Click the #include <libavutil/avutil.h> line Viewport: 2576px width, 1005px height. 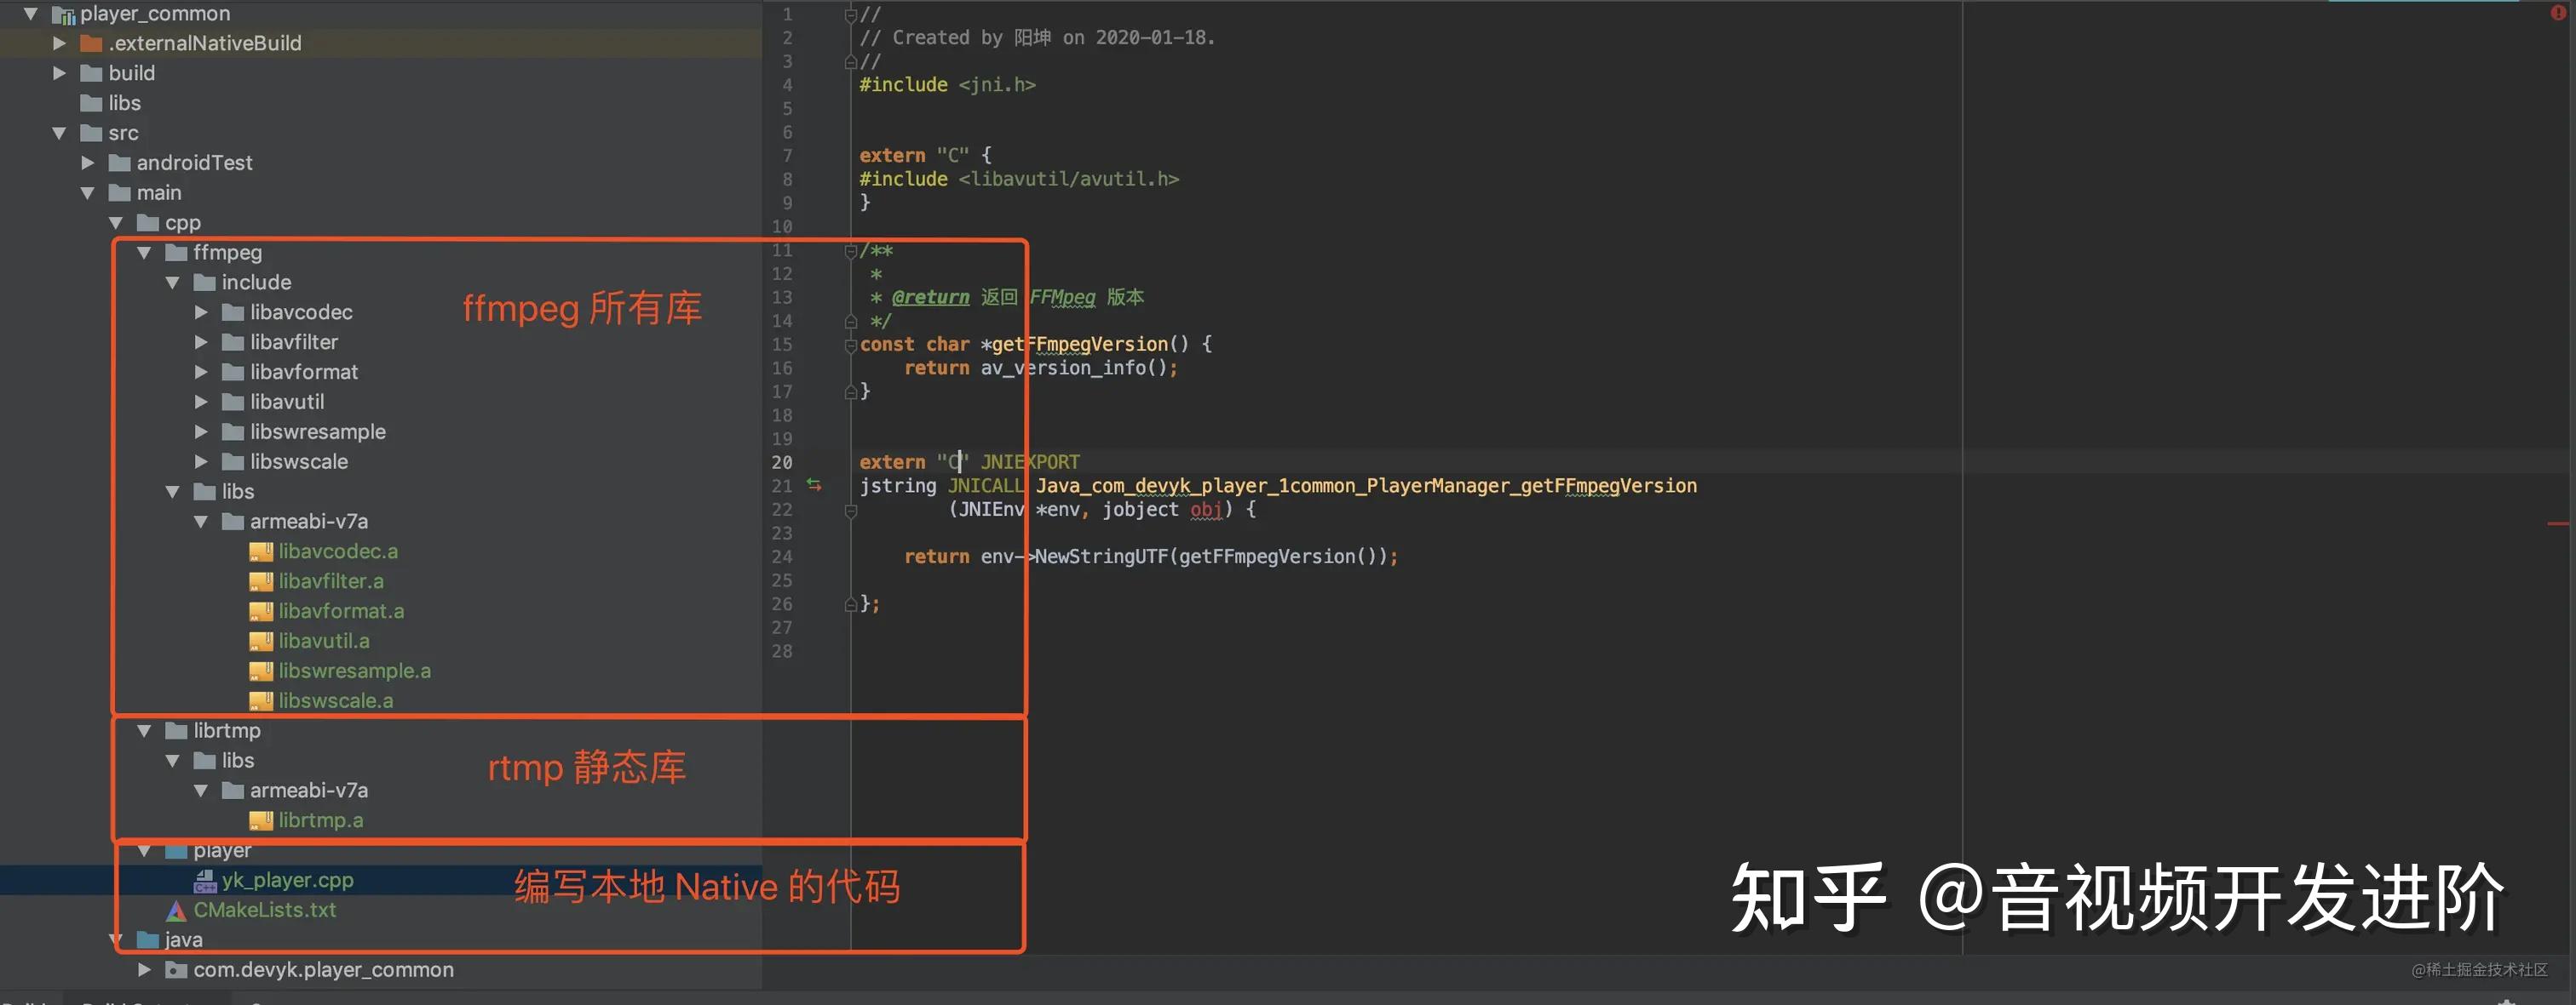(1019, 180)
